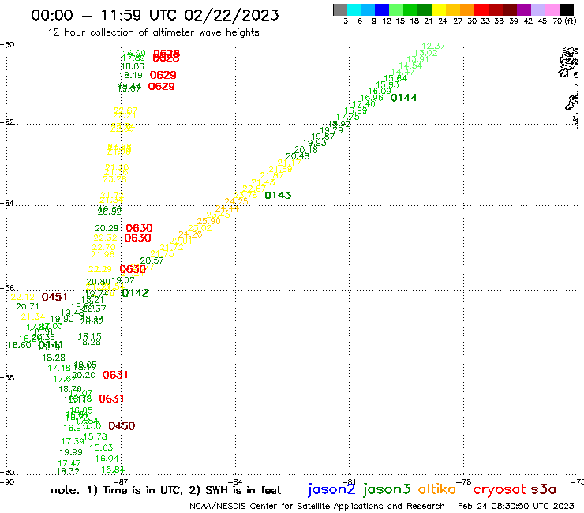Click the wave height value 20.29
This screenshot has height=513, width=584.
(x=107, y=228)
